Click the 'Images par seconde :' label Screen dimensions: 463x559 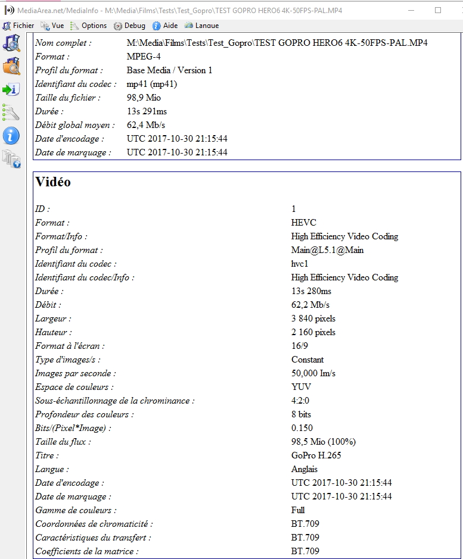pos(75,373)
